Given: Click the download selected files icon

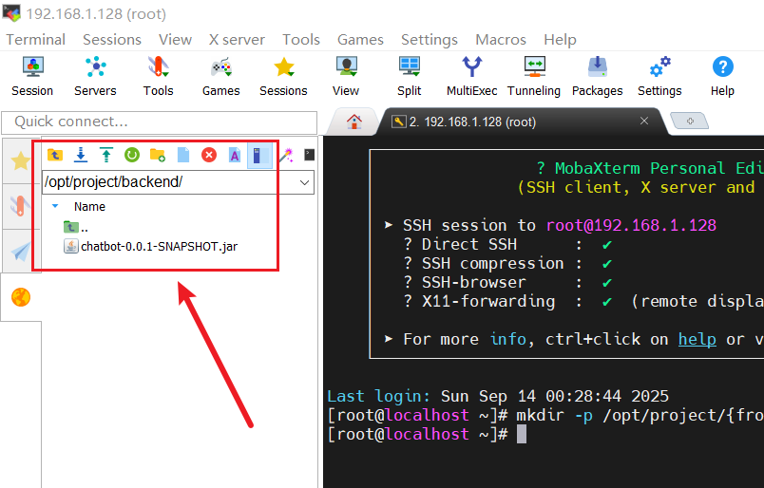Looking at the screenshot, I should tap(81, 155).
